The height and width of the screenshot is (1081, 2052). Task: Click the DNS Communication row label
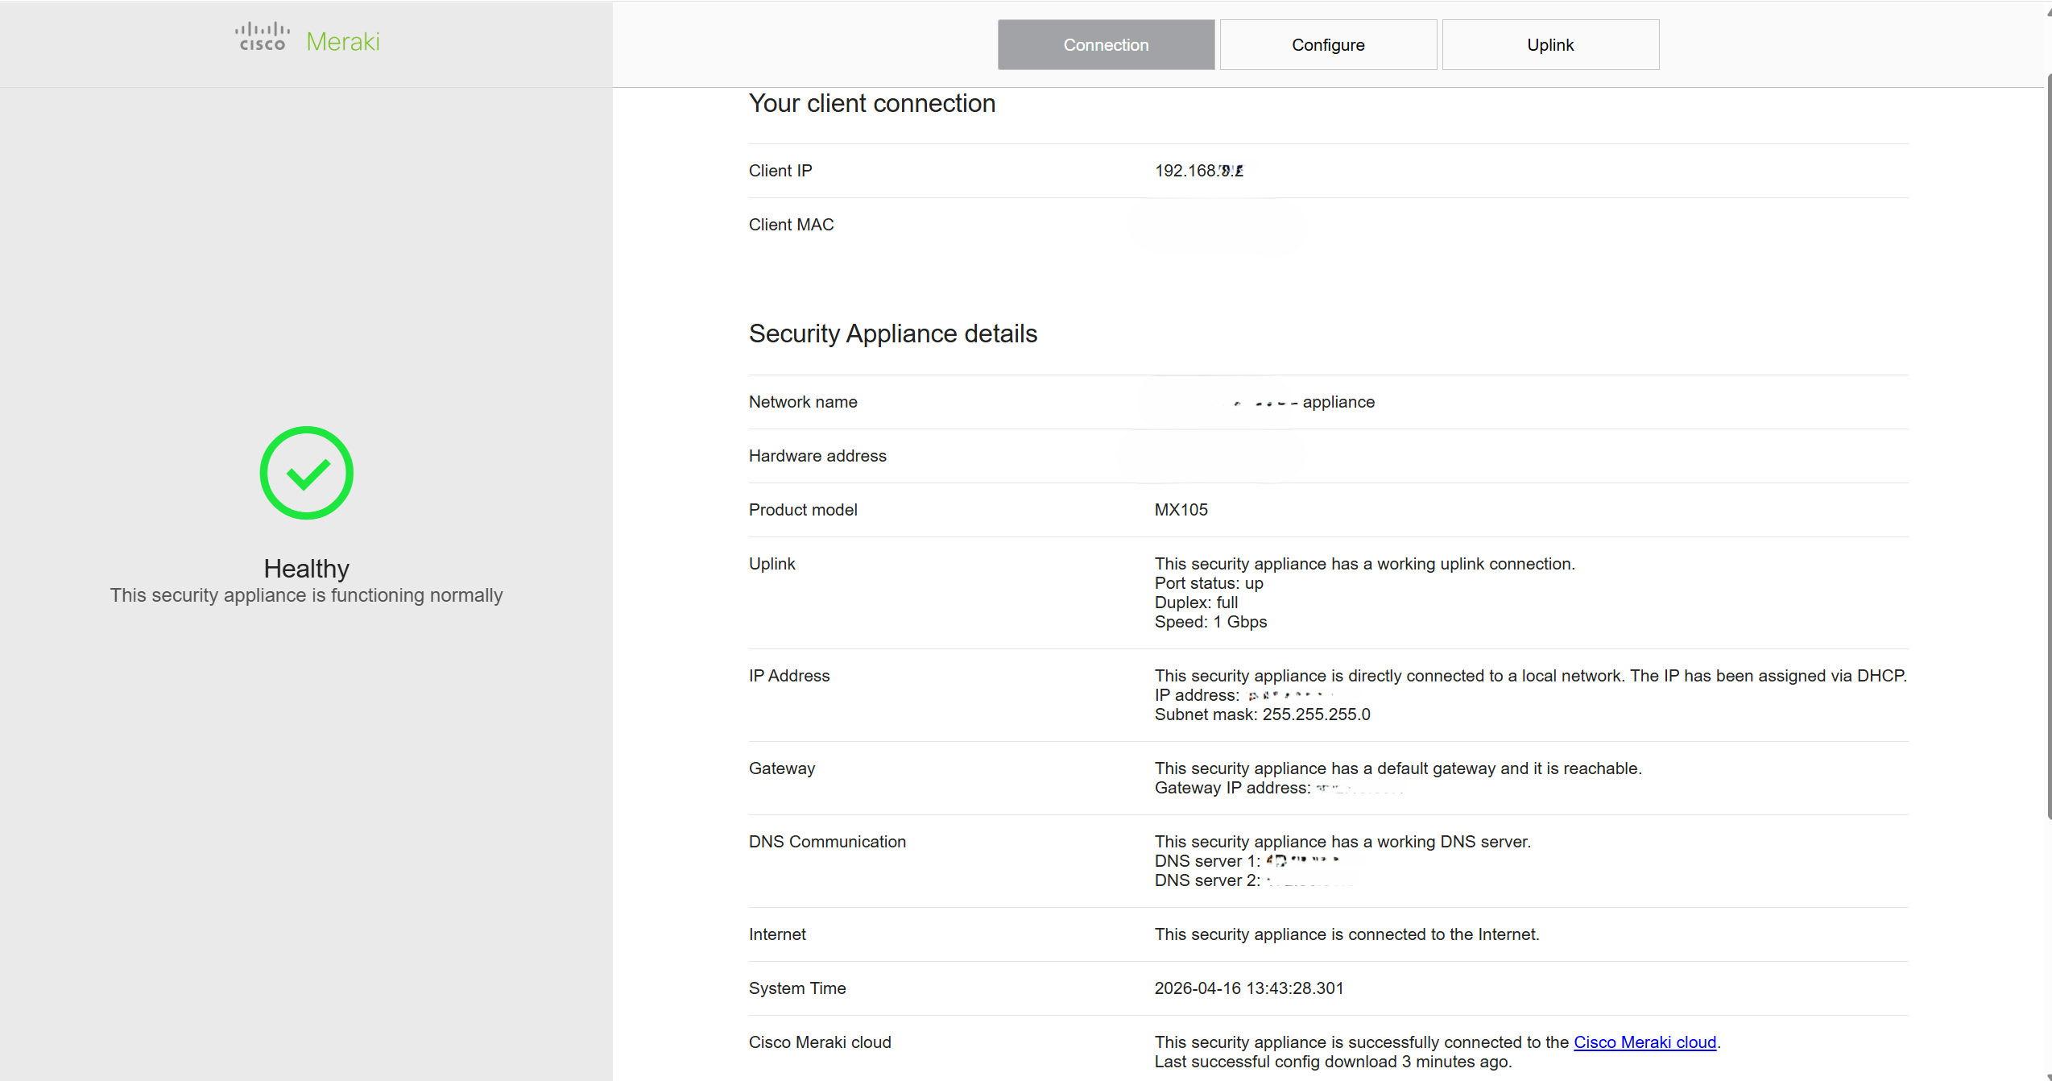coord(826,842)
